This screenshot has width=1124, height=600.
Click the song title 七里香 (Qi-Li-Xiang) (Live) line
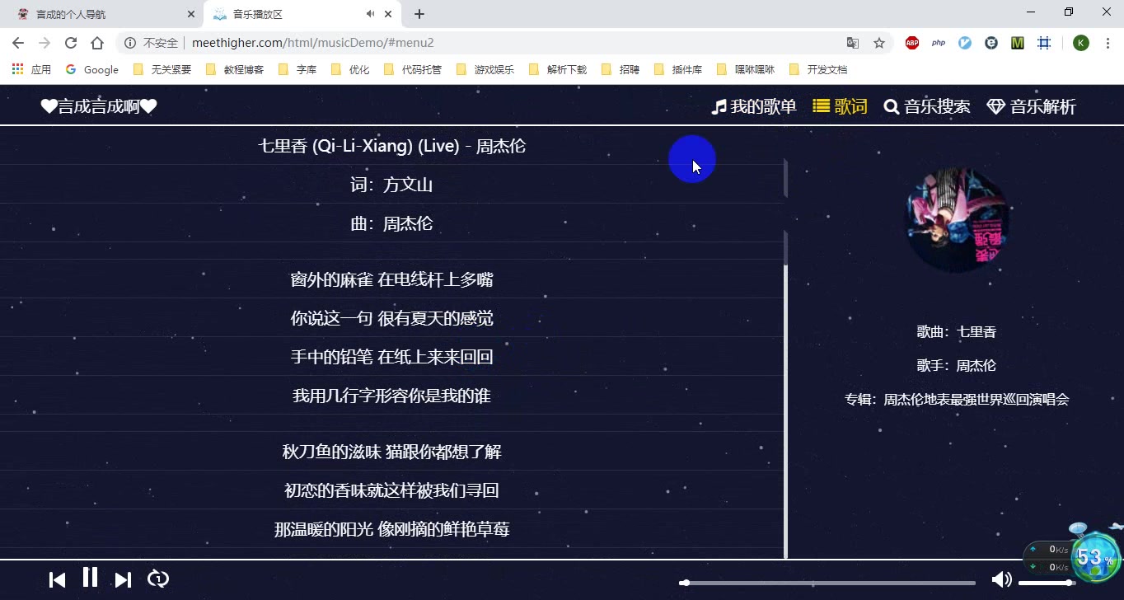[x=391, y=146]
